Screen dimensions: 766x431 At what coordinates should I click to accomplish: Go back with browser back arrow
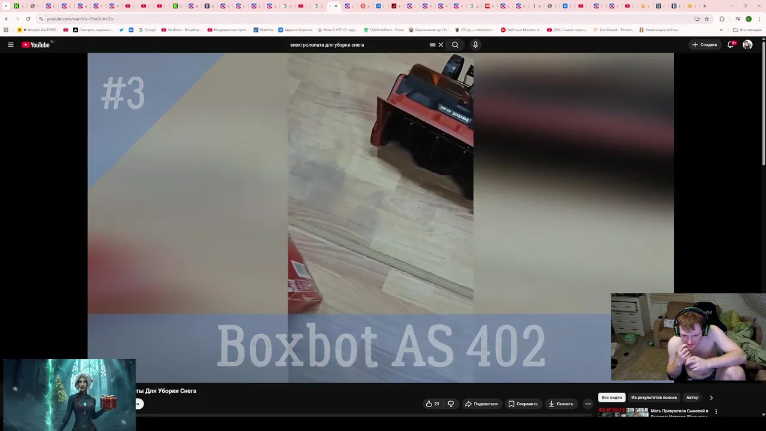[7, 19]
